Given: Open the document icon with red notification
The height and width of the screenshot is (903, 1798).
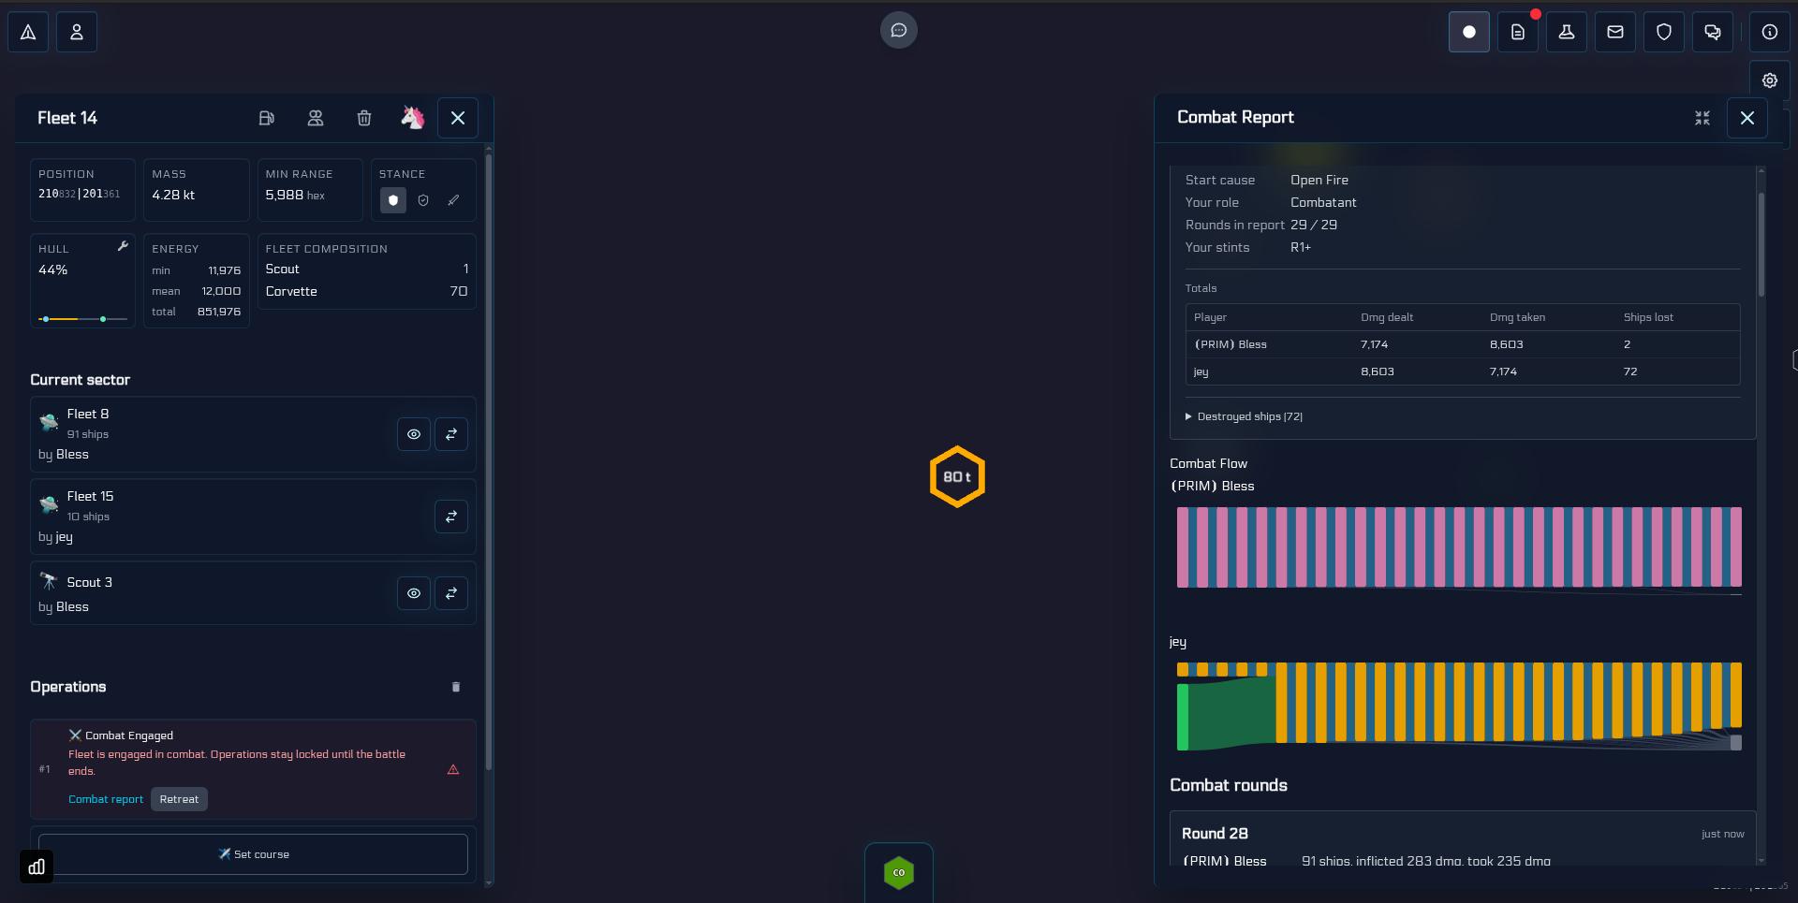Looking at the screenshot, I should pos(1518,32).
